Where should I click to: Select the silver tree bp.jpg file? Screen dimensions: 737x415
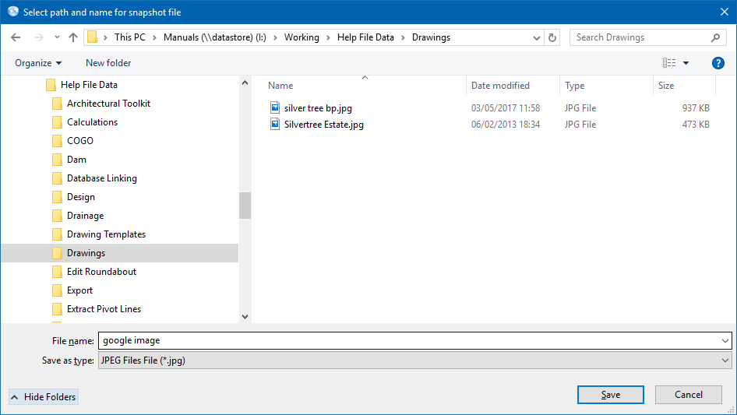click(318, 108)
